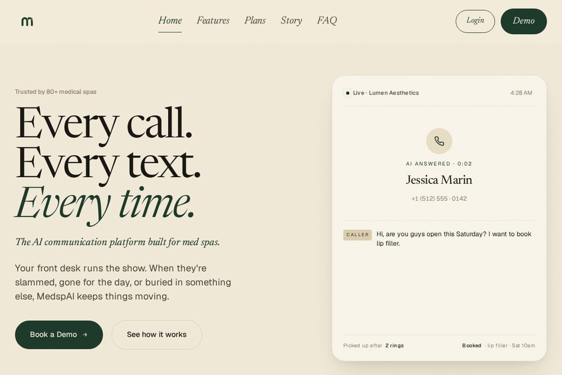562x375 pixels.
Task: Navigate to the Story page
Action: point(291,20)
